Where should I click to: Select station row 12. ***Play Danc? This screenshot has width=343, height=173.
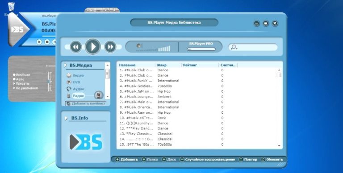tap(197, 128)
